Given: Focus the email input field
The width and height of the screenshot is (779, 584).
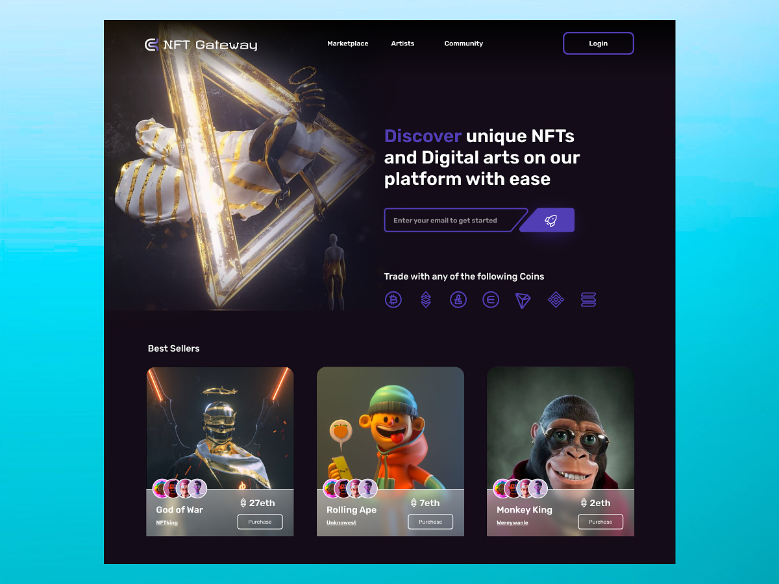Looking at the screenshot, I should (453, 220).
